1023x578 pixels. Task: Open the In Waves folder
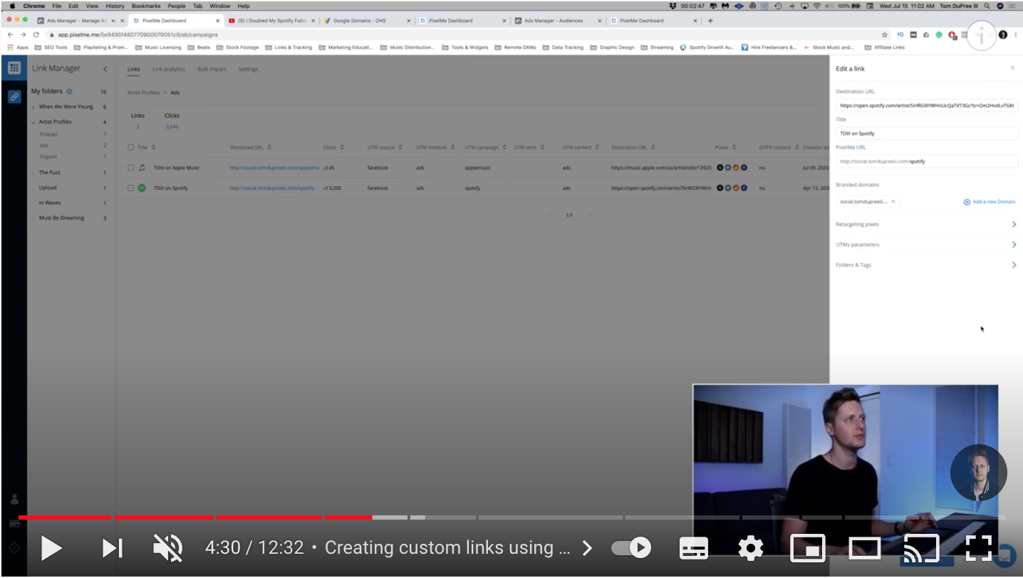[x=50, y=203]
